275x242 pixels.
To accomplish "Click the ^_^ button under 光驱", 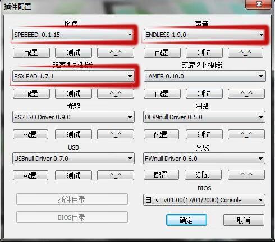I will click(x=116, y=134).
